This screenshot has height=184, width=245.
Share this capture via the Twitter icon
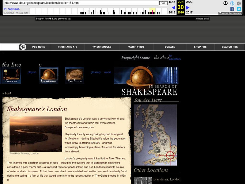(x=239, y=9)
